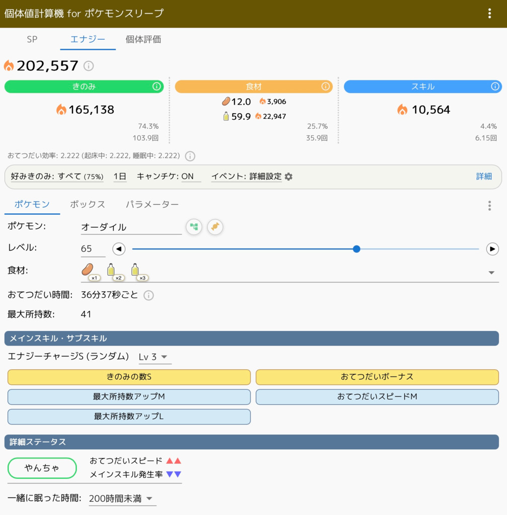Change nature via やんちゃ button
Image resolution: width=507 pixels, height=515 pixels.
click(x=42, y=468)
